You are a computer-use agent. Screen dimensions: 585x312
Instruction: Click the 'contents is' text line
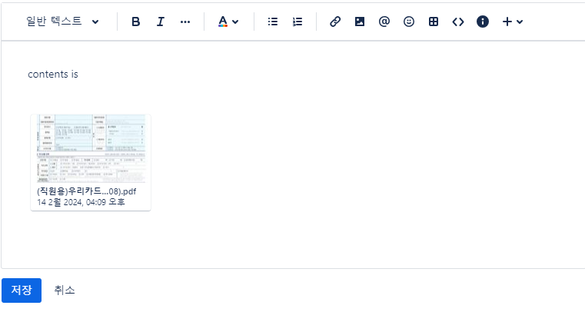(x=53, y=75)
